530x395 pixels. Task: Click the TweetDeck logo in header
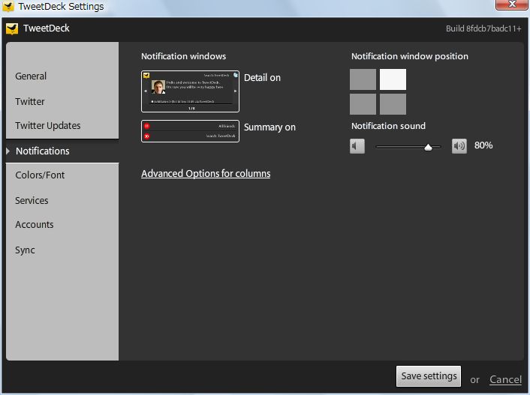pos(12,28)
